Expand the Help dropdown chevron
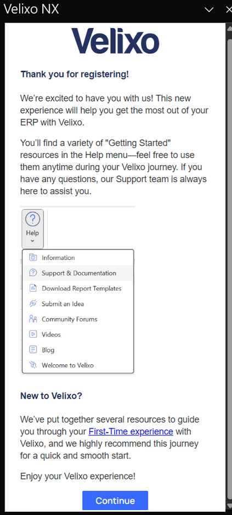 pyautogui.click(x=32, y=241)
